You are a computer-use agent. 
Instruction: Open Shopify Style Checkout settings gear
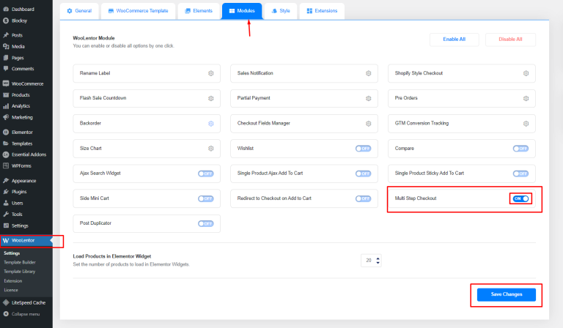(526, 73)
